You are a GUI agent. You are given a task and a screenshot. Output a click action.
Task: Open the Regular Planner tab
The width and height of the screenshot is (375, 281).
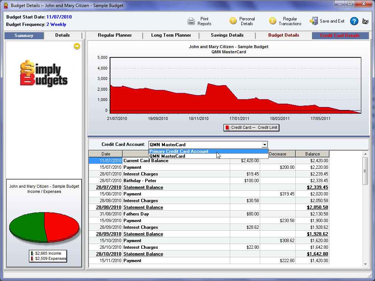coord(115,35)
